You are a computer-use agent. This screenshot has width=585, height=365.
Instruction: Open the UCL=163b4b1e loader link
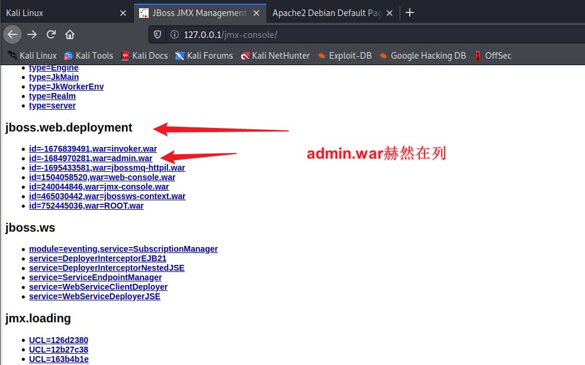coord(59,360)
